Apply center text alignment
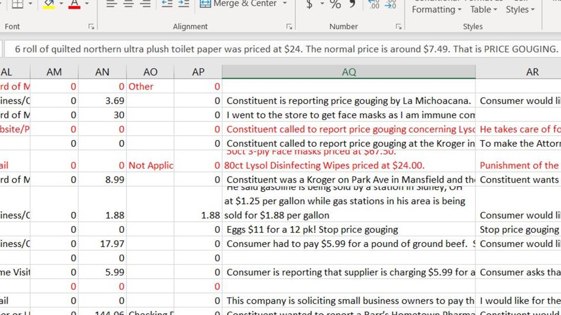Viewport: 561px width, 315px height. click(x=128, y=4)
